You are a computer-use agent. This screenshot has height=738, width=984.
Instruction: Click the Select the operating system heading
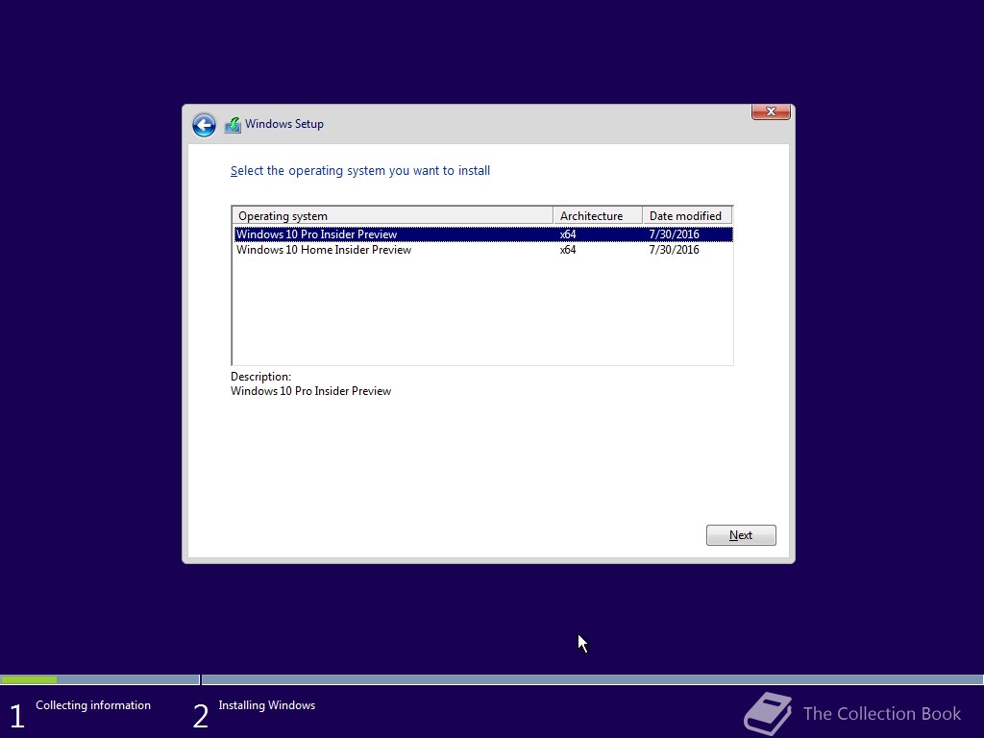tap(360, 171)
